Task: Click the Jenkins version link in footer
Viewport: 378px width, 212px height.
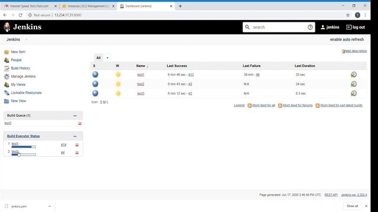Action: pyautogui.click(x=354, y=195)
